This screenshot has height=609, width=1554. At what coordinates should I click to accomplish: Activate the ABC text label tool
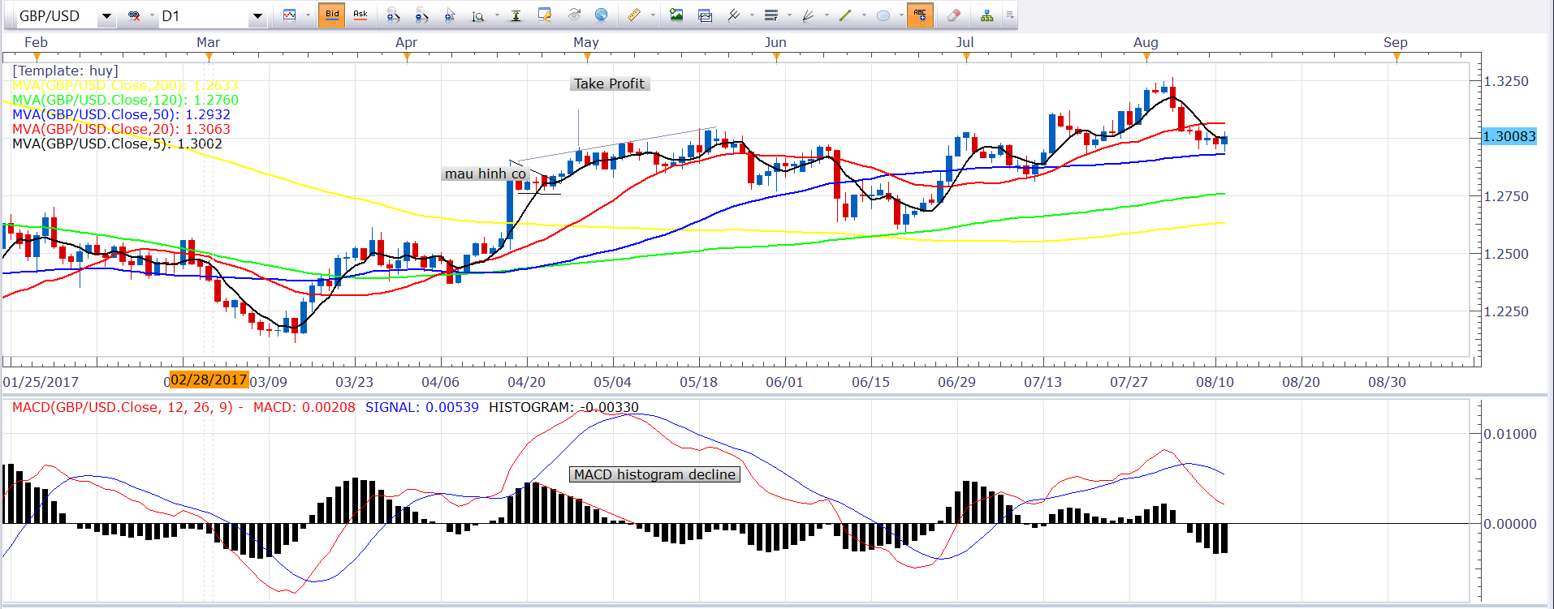[920, 15]
